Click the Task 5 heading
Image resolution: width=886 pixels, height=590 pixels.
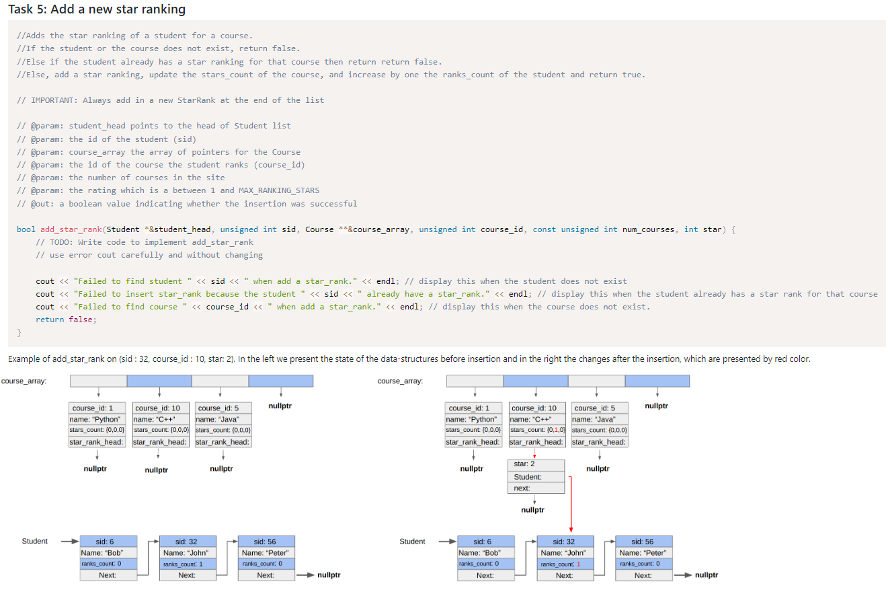pos(97,9)
